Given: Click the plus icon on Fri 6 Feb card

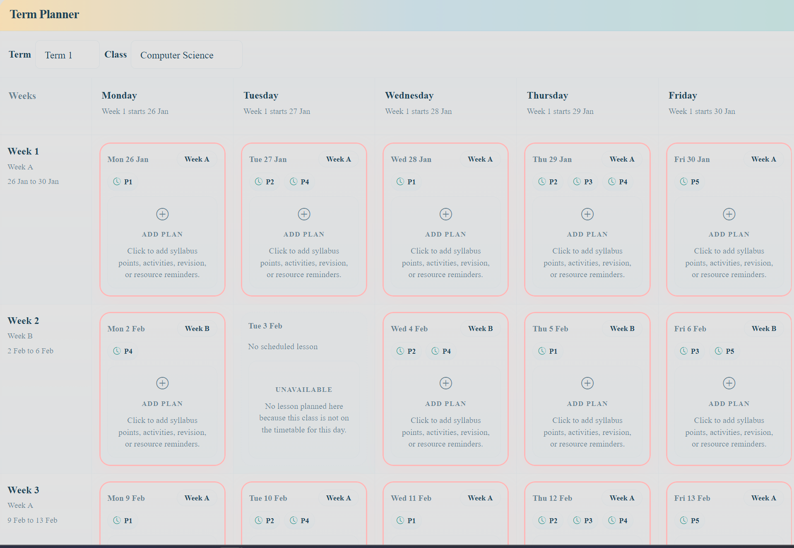Looking at the screenshot, I should tap(729, 383).
